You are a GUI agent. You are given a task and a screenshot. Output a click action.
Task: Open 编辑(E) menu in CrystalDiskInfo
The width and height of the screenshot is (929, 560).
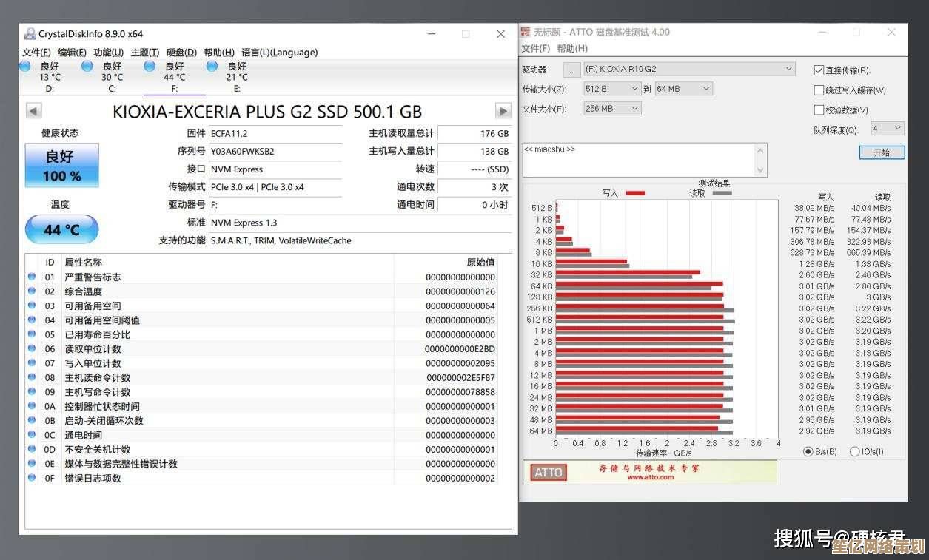coord(72,53)
